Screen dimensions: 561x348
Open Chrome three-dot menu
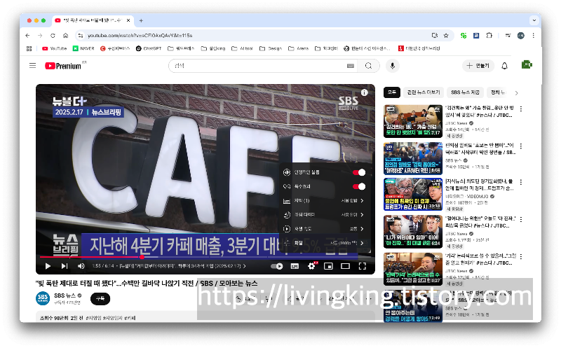coord(533,36)
